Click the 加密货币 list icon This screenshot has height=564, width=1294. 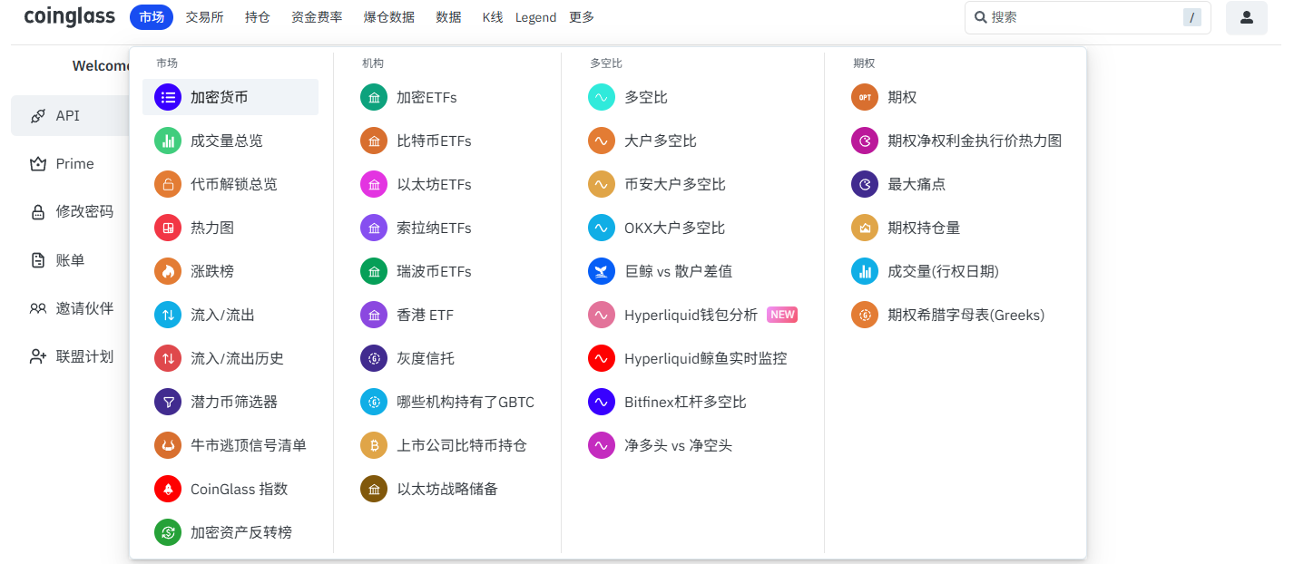168,97
